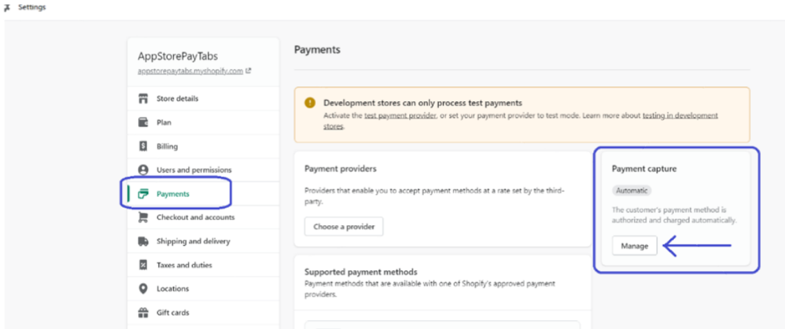
Task: Click the Payment providers heading
Action: click(x=341, y=169)
